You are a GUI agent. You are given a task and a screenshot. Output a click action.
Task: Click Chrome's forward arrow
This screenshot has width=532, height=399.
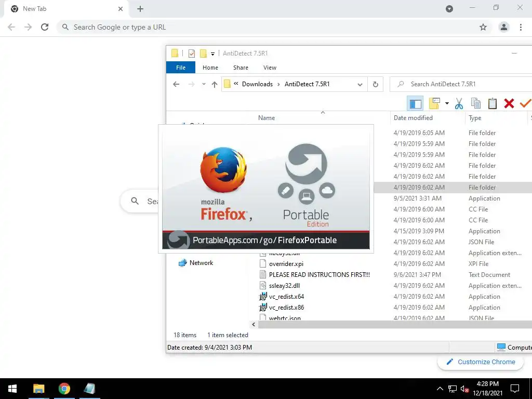(28, 27)
